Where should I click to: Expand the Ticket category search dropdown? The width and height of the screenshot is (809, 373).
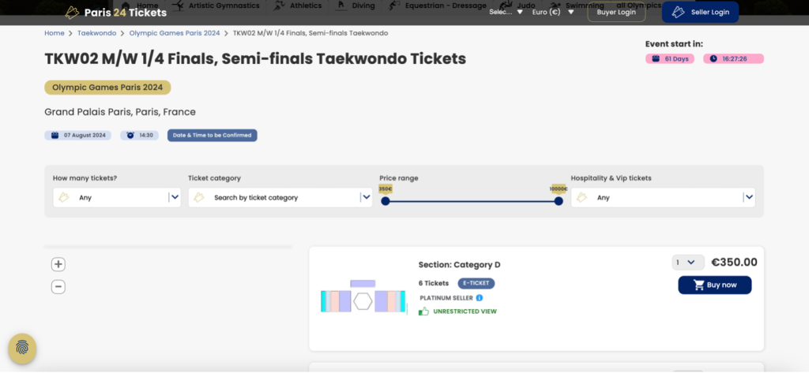pos(280,198)
